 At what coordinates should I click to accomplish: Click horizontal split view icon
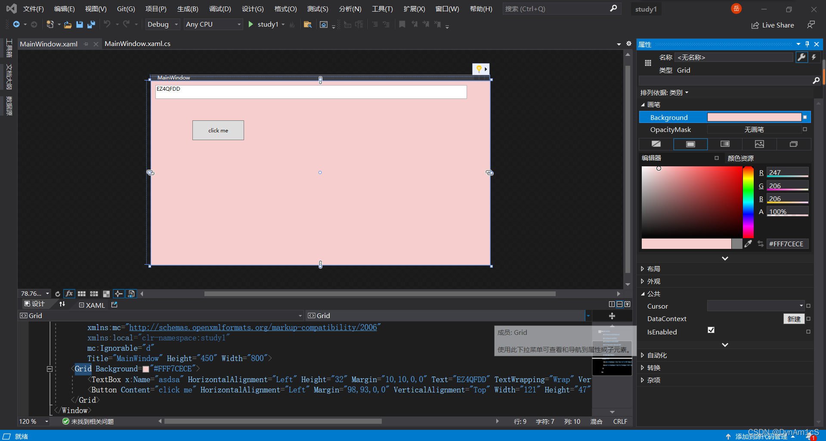pyautogui.click(x=620, y=304)
